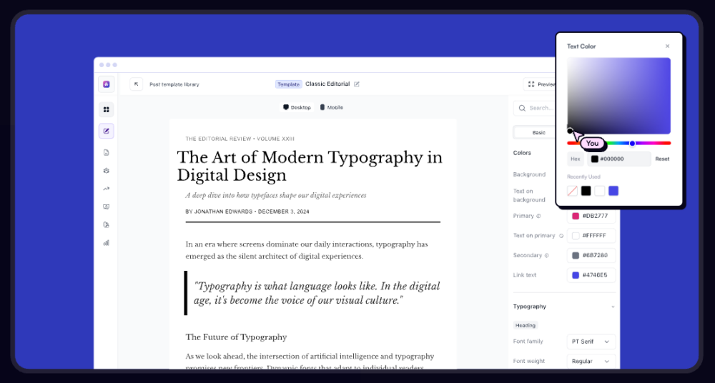715x383 pixels.
Task: Select the Basic settings tab
Action: tap(538, 132)
